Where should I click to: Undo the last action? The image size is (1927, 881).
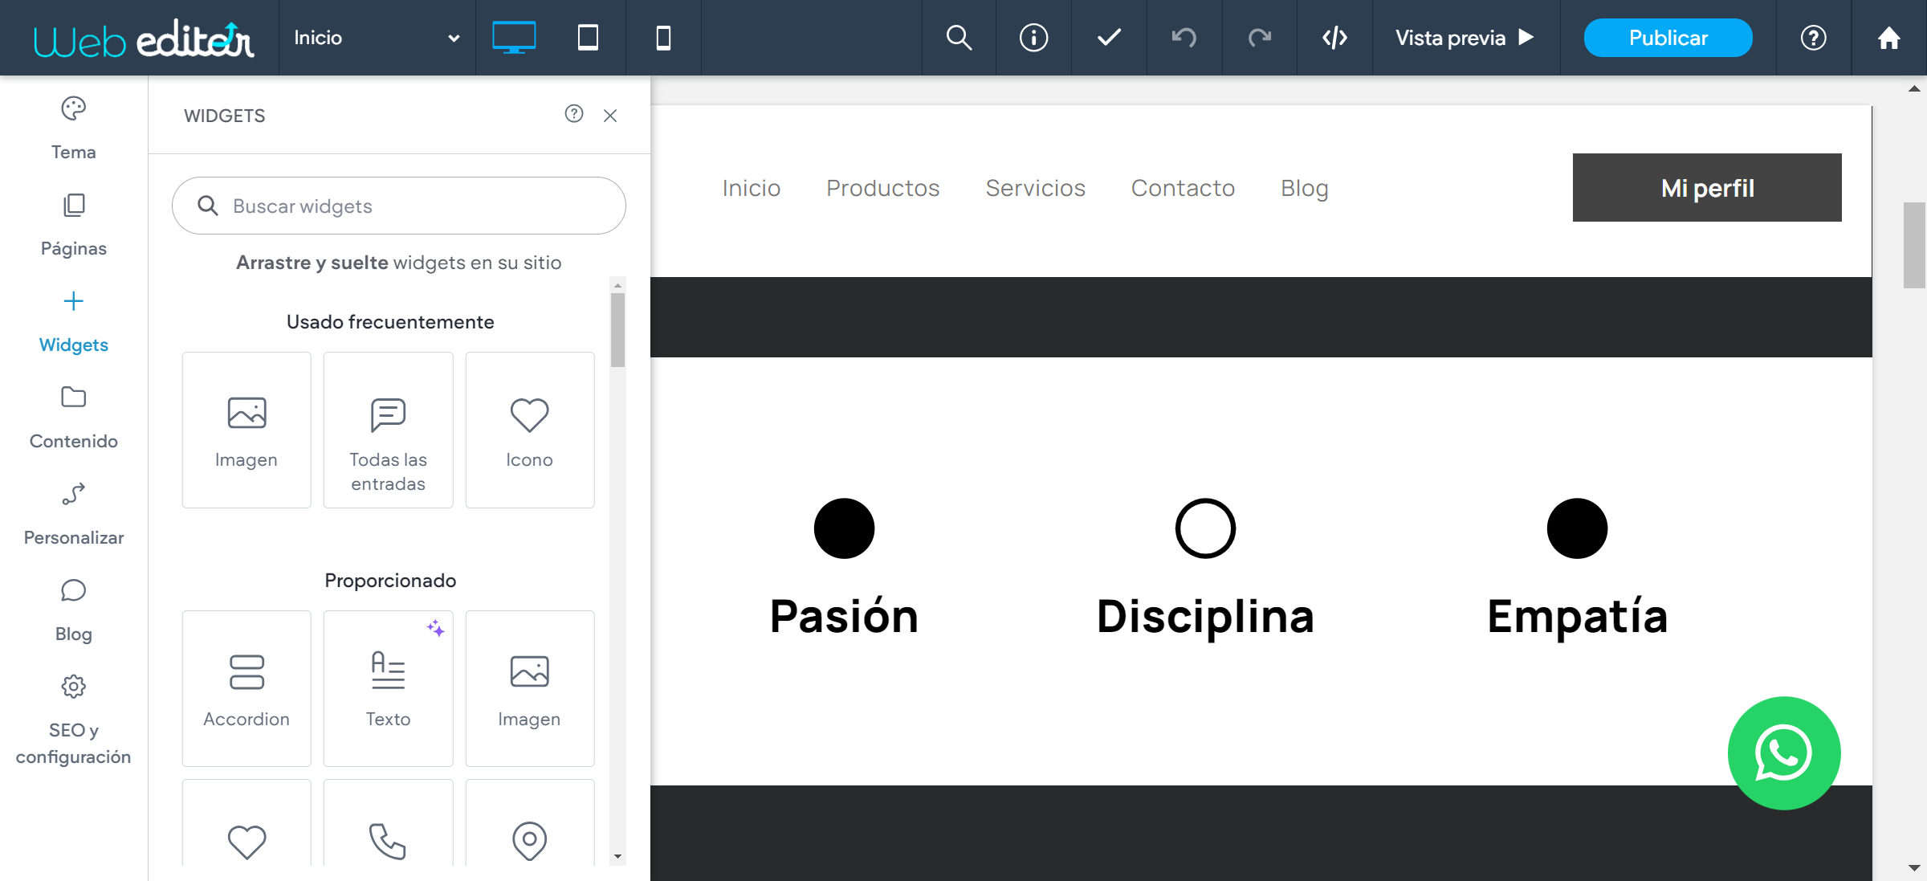pyautogui.click(x=1184, y=38)
